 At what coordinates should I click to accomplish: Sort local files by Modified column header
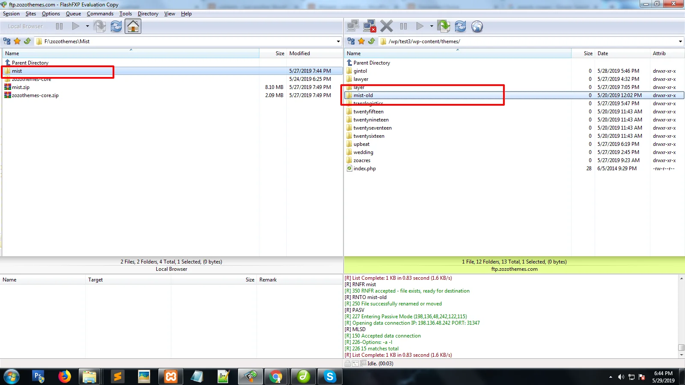tap(300, 53)
